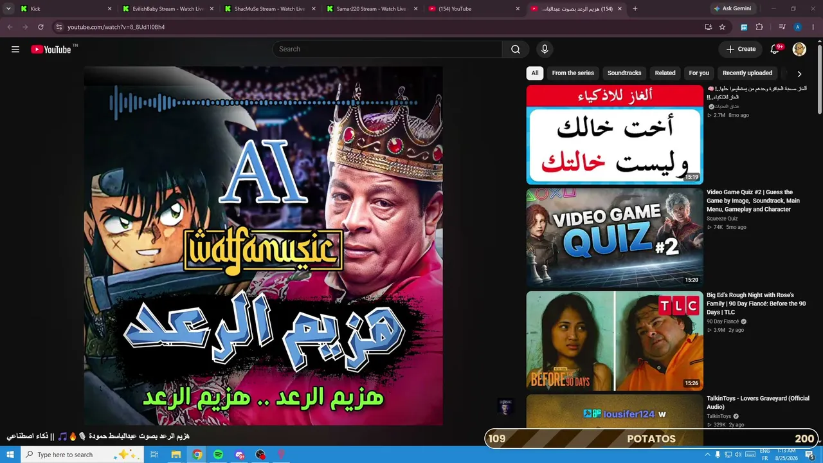Image resolution: width=823 pixels, height=463 pixels.
Task: Go back to the previous page
Action: [10, 27]
